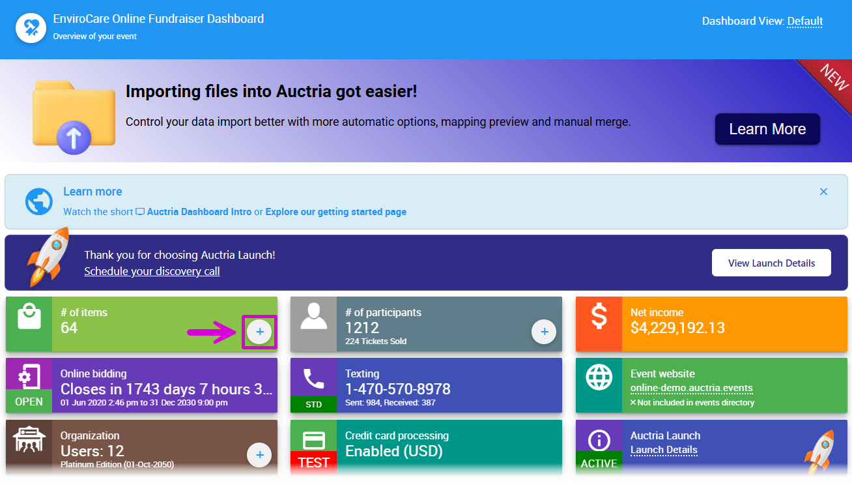Open Explore our getting started page link
This screenshot has width=852, height=483.
[x=335, y=212]
